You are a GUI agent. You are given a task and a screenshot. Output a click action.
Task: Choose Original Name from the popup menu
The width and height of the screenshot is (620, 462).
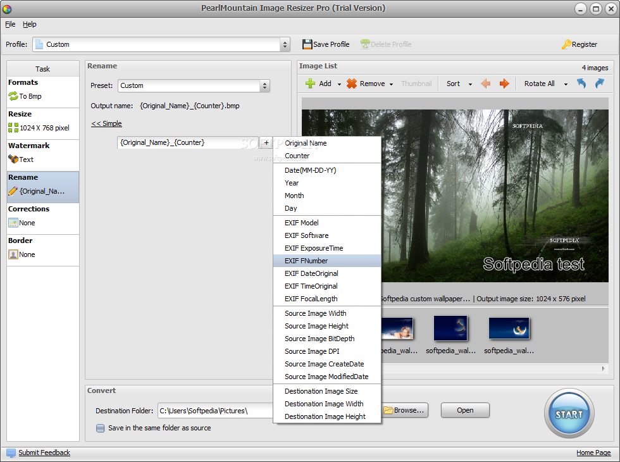327,143
